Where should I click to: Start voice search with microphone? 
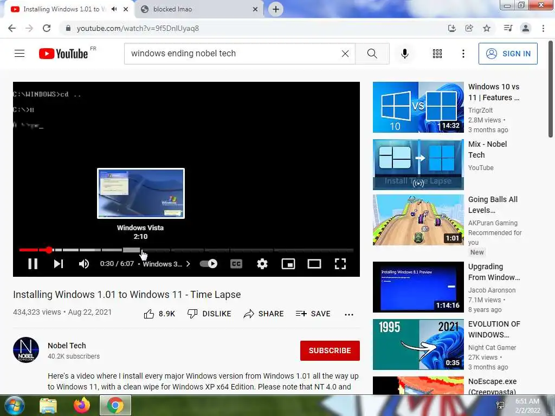404,54
